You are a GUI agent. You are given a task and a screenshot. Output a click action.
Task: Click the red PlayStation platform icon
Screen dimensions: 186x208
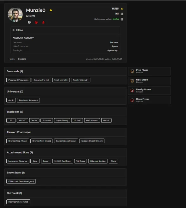click(43, 23)
